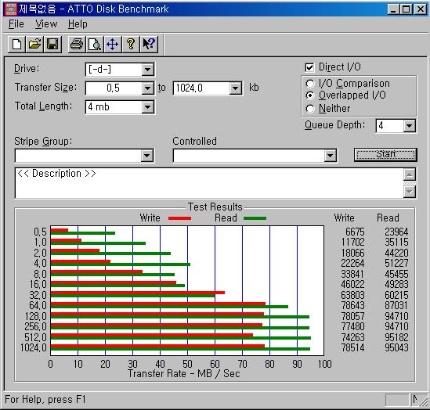Open the Help menu
430x410 pixels.
coord(78,24)
